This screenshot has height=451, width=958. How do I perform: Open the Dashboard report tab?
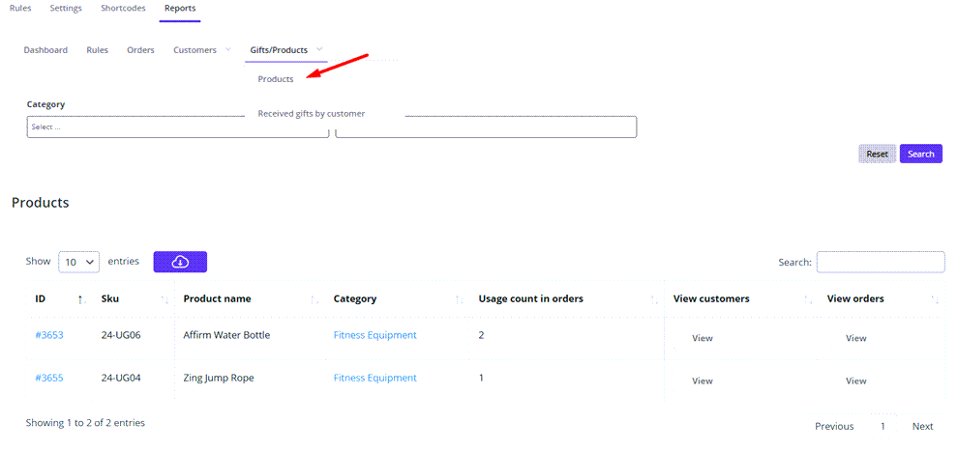(45, 50)
